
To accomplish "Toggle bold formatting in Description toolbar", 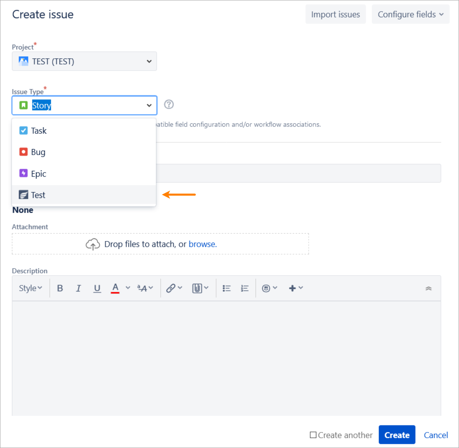I will [x=60, y=288].
